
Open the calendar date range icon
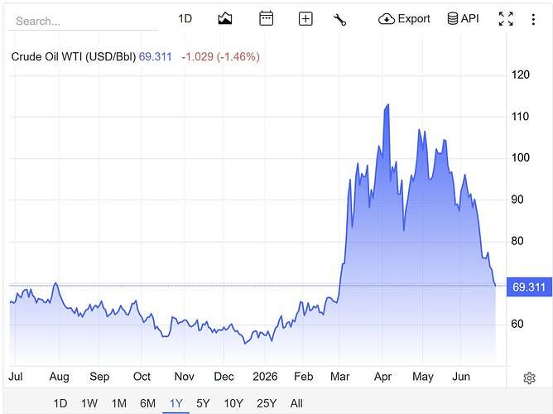tap(266, 18)
